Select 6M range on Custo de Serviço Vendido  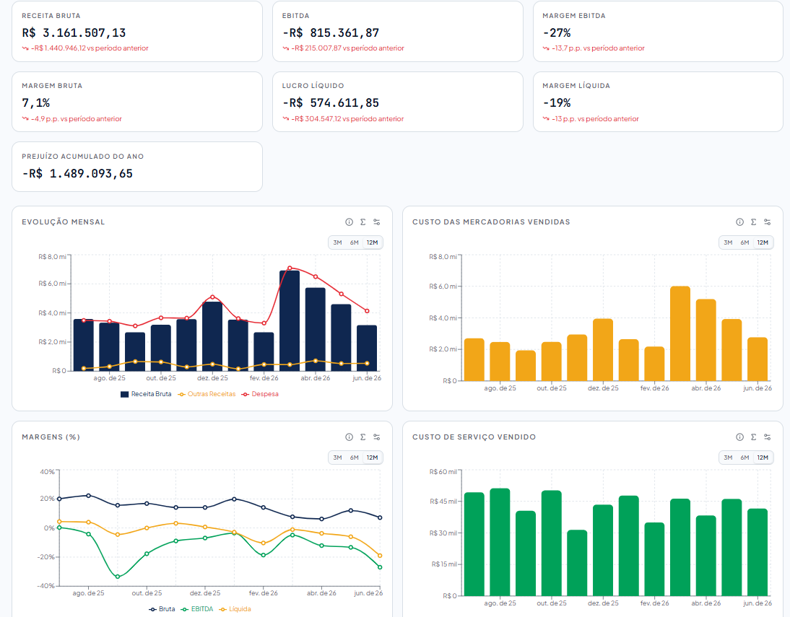pos(745,458)
